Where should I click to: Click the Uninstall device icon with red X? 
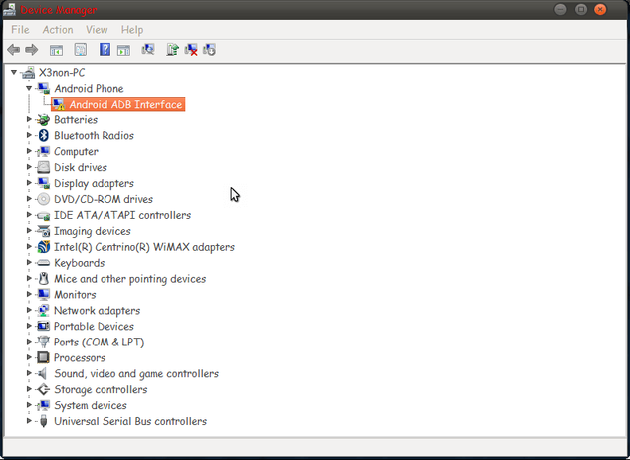[191, 50]
